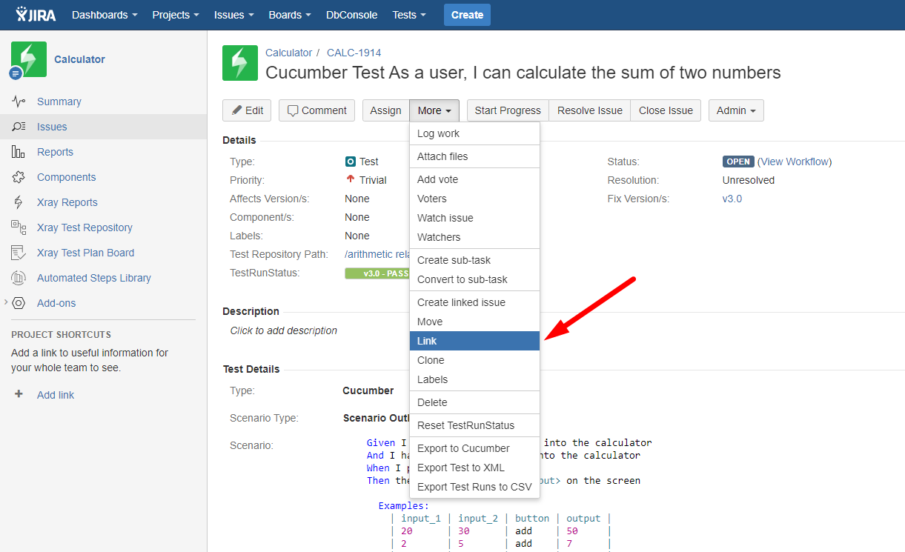Select Create linked issue entry
Image resolution: width=905 pixels, height=552 pixels.
(x=475, y=302)
